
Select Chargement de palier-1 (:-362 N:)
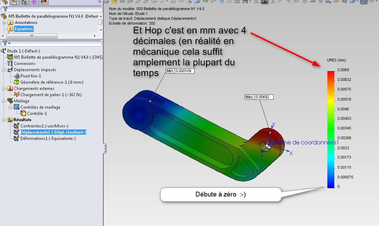51,95
